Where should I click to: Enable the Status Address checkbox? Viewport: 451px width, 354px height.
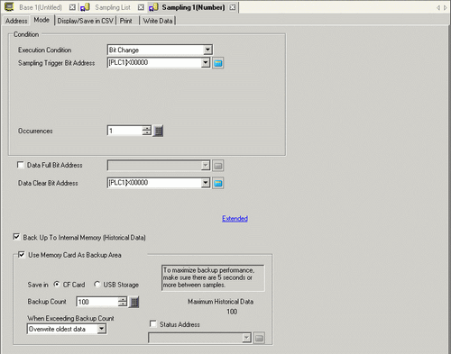(153, 324)
